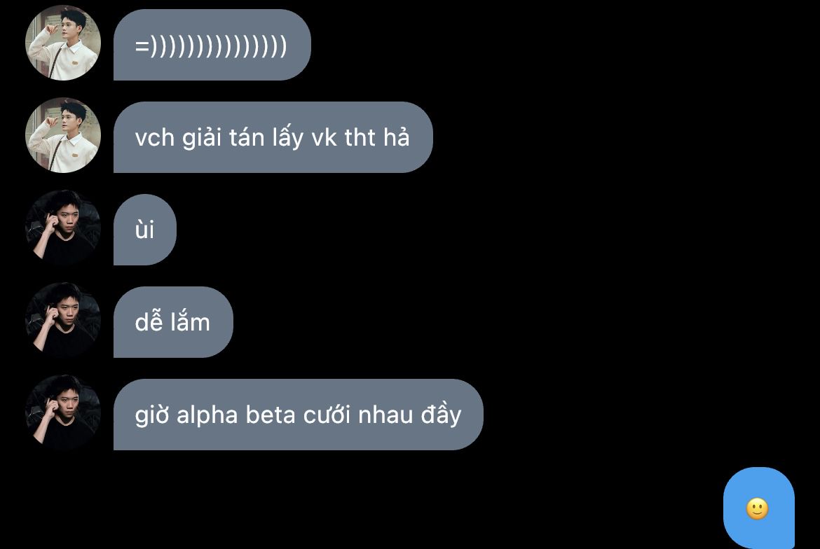Image resolution: width=820 pixels, height=549 pixels.
Task: Click the slightly smiling emoji in the blue bubble
Action: click(x=757, y=509)
